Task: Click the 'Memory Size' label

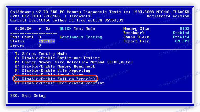Action: 136,29
